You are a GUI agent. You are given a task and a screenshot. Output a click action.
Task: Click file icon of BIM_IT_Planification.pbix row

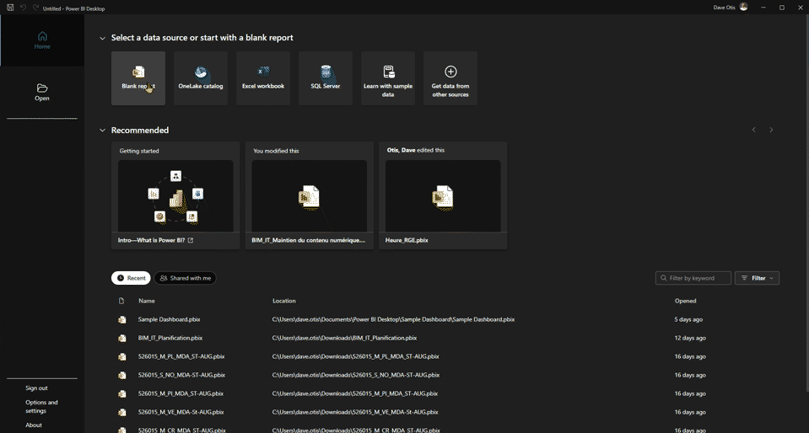[121, 338]
